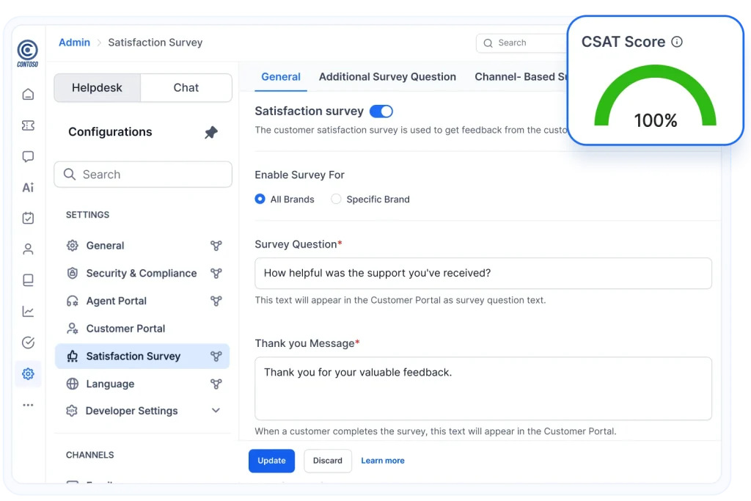
Task: Open the General settings item
Action: tap(142, 246)
